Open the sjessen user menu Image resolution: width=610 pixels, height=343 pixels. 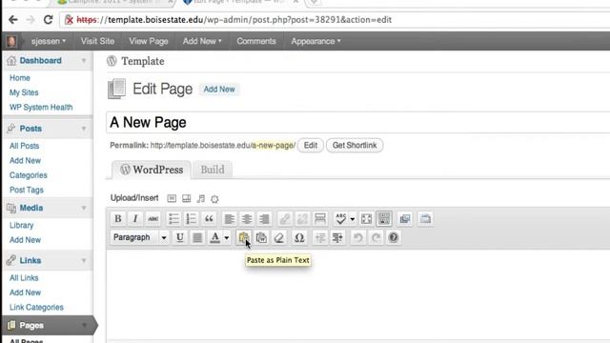click(x=49, y=41)
